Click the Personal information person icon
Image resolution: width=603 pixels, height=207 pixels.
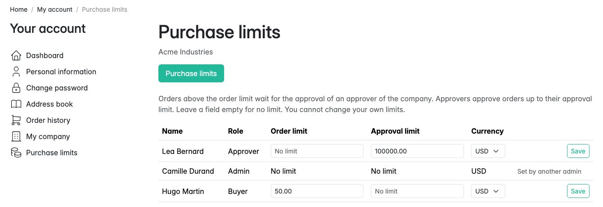click(16, 72)
